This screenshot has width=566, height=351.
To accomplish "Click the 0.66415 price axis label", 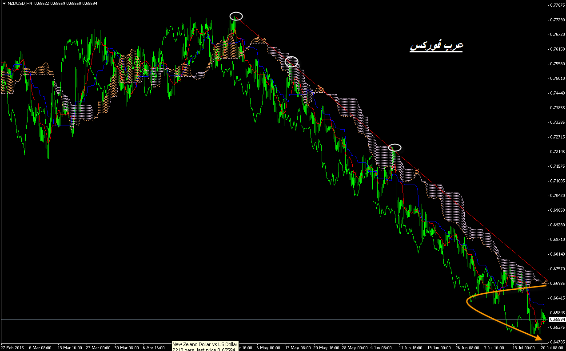I will 557,298.
